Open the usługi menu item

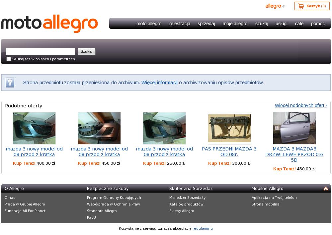[x=282, y=24]
